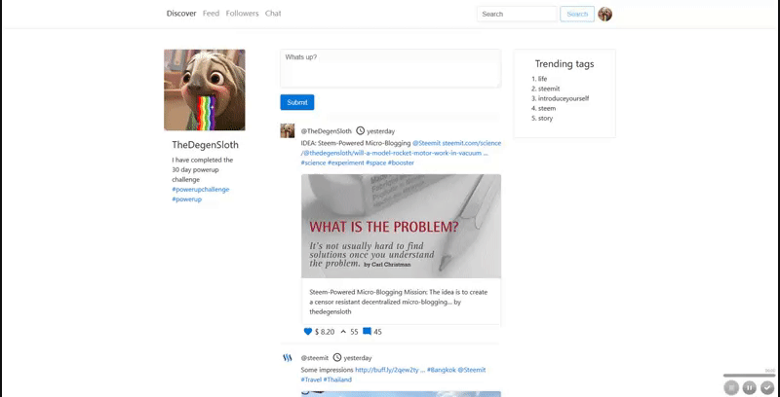Click the Whats up? text area
This screenshot has height=397, width=780.
391,68
